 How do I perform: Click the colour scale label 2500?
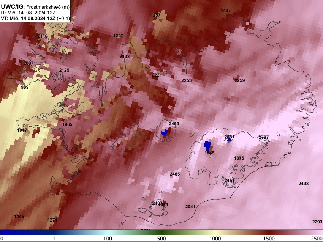317,239
